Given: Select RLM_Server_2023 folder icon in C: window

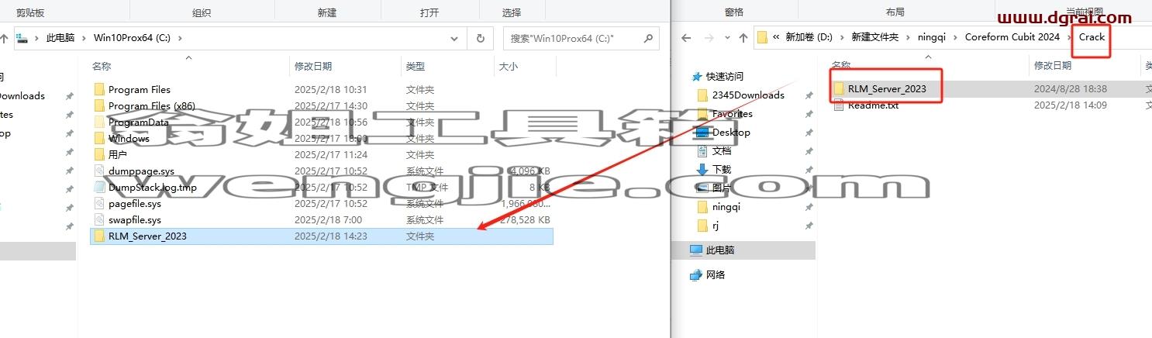Looking at the screenshot, I should (98, 236).
